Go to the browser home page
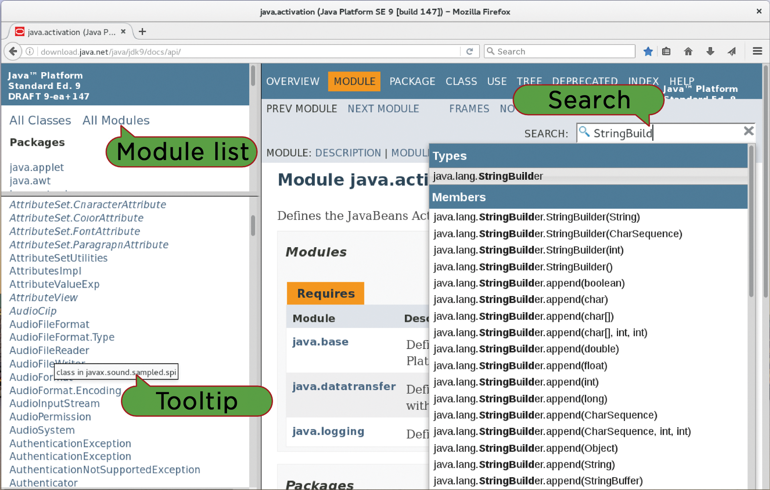This screenshot has height=490, width=770. [688, 51]
